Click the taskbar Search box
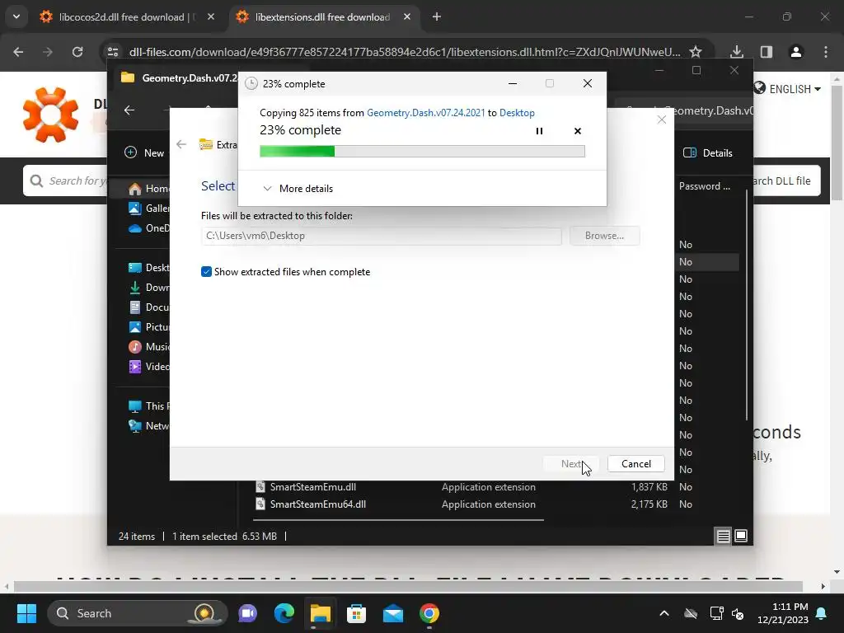844x633 pixels. click(138, 613)
